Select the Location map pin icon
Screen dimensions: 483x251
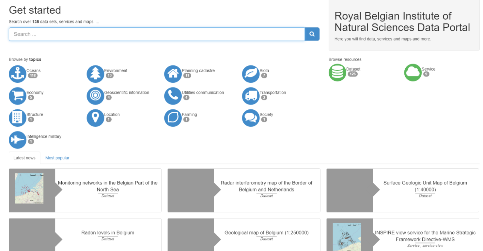(95, 118)
